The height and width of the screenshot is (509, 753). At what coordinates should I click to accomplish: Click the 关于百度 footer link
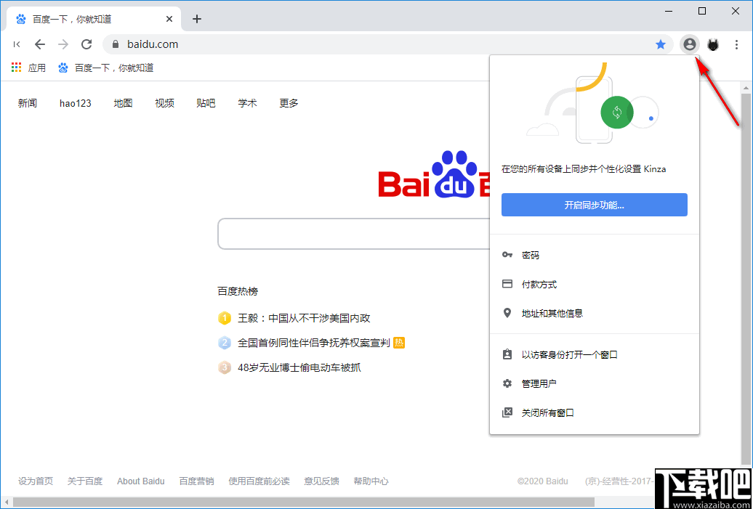[85, 481]
